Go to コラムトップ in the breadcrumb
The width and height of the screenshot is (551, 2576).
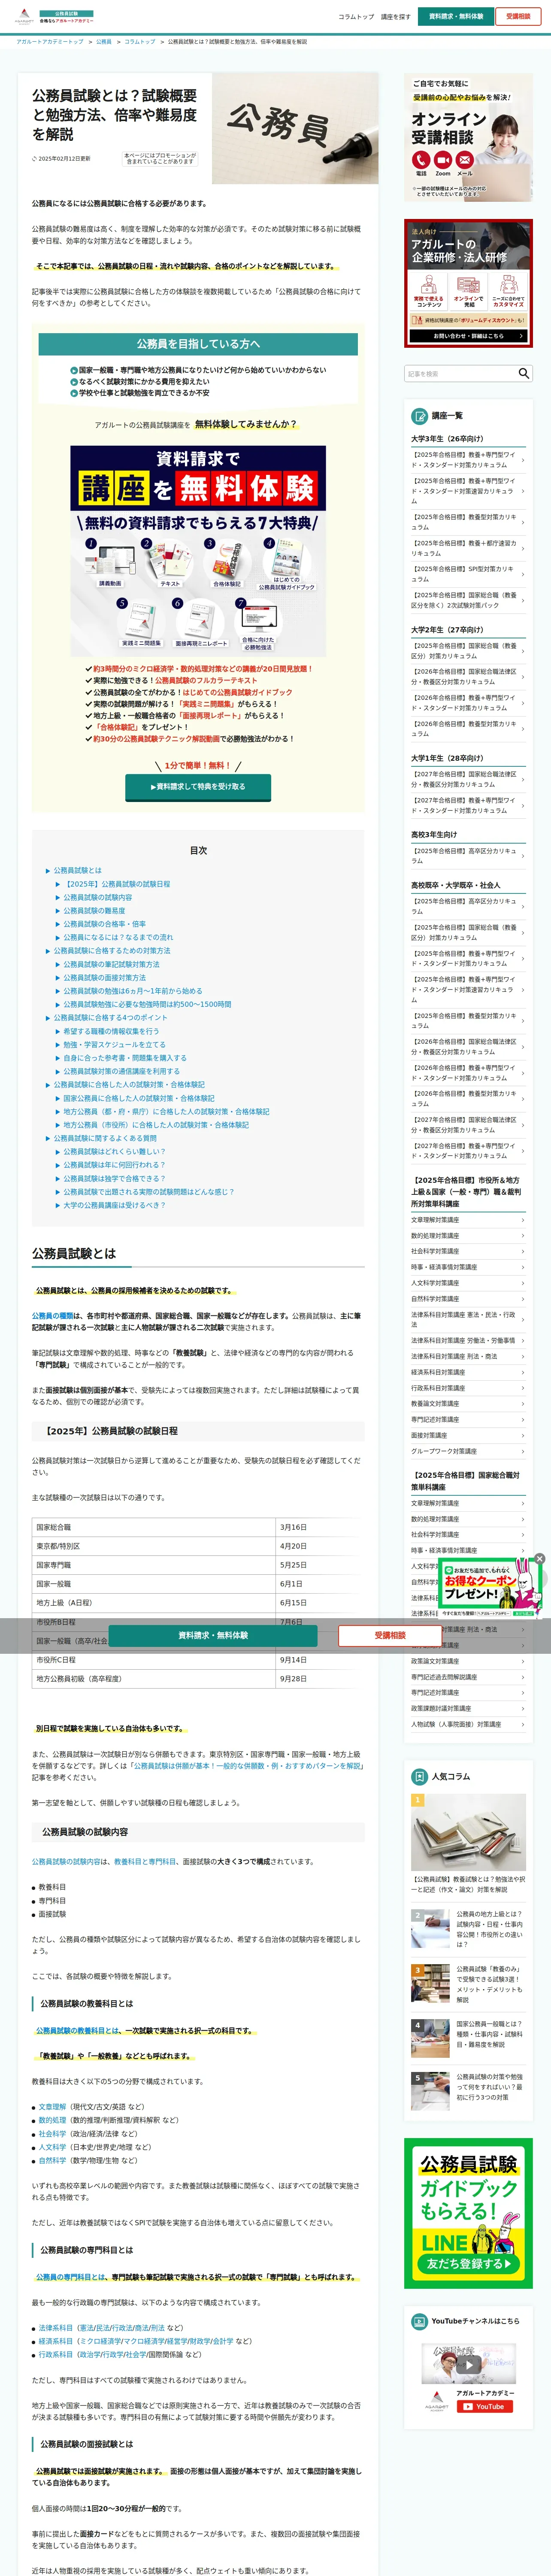[140, 42]
